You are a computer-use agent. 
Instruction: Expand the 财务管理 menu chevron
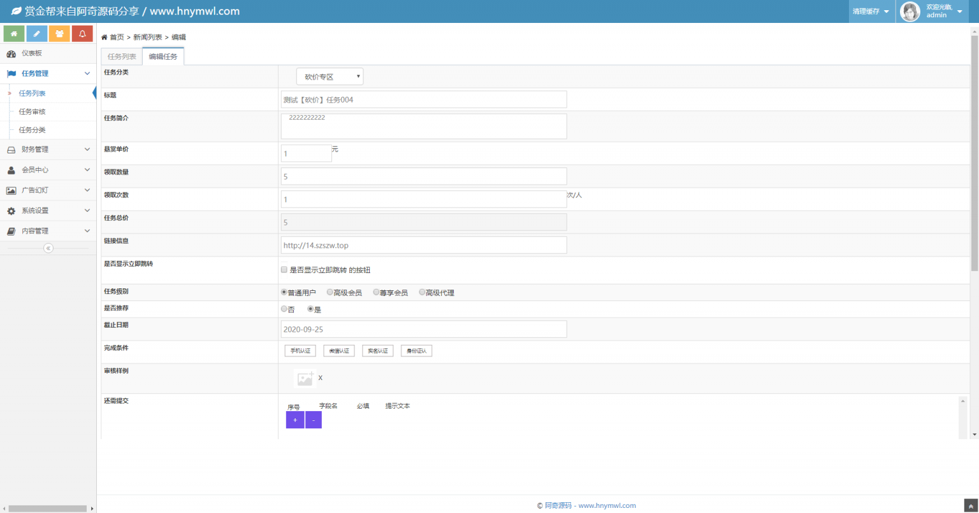(87, 150)
